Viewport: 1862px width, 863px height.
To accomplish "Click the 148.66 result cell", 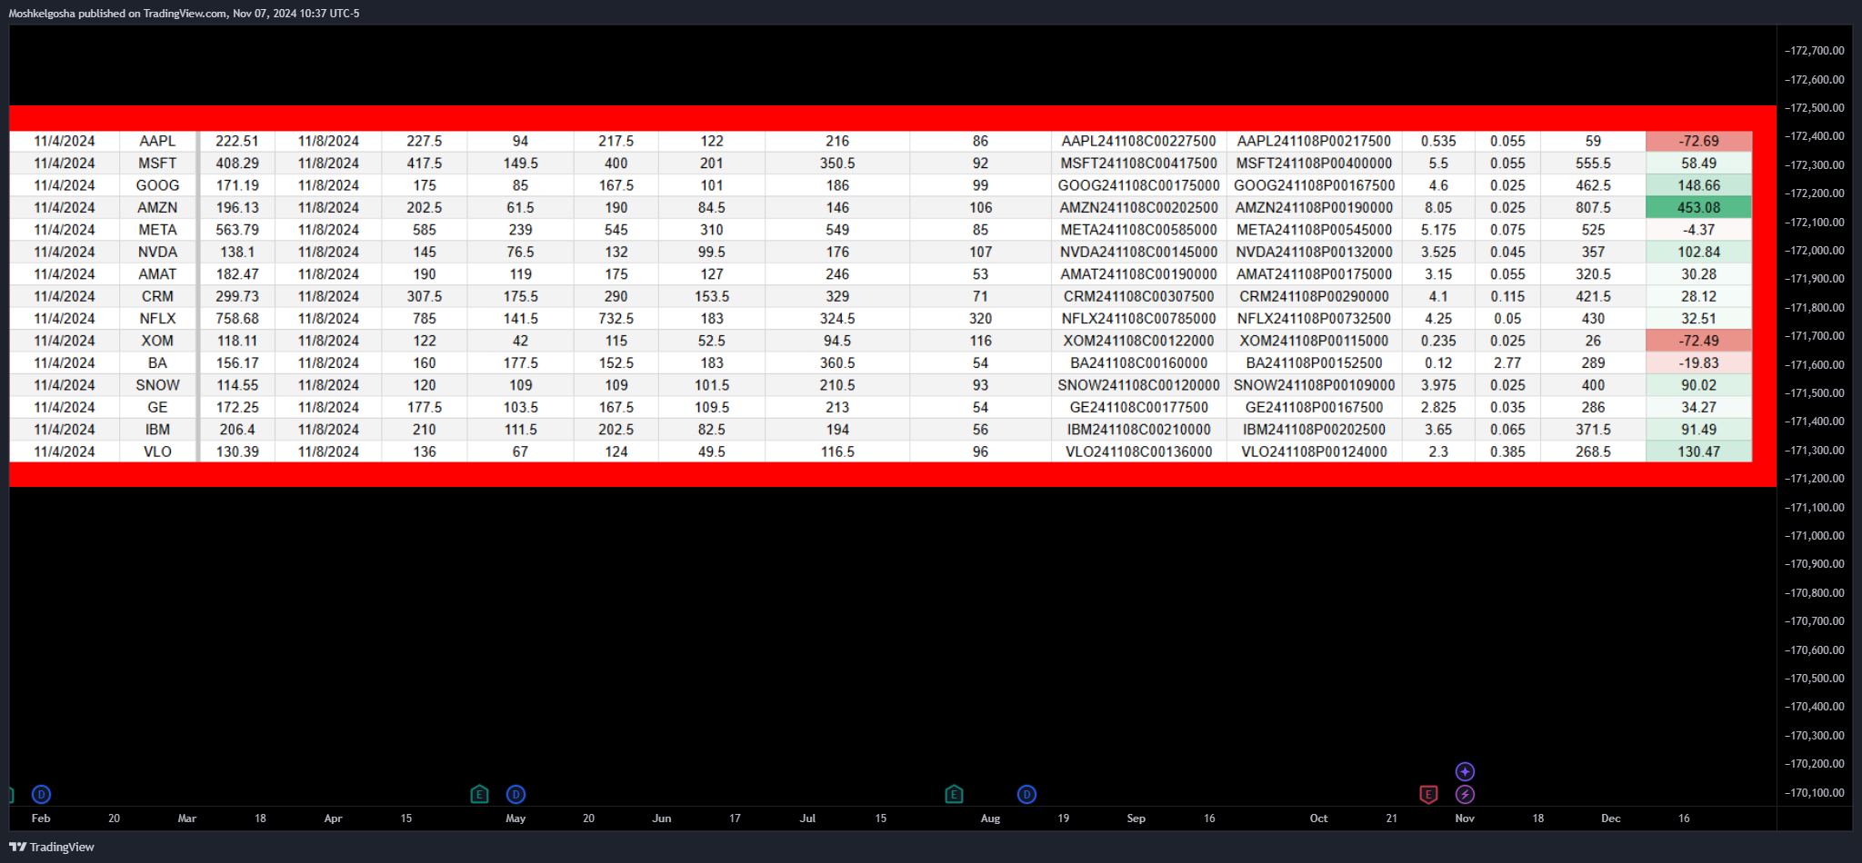I will tap(1698, 185).
